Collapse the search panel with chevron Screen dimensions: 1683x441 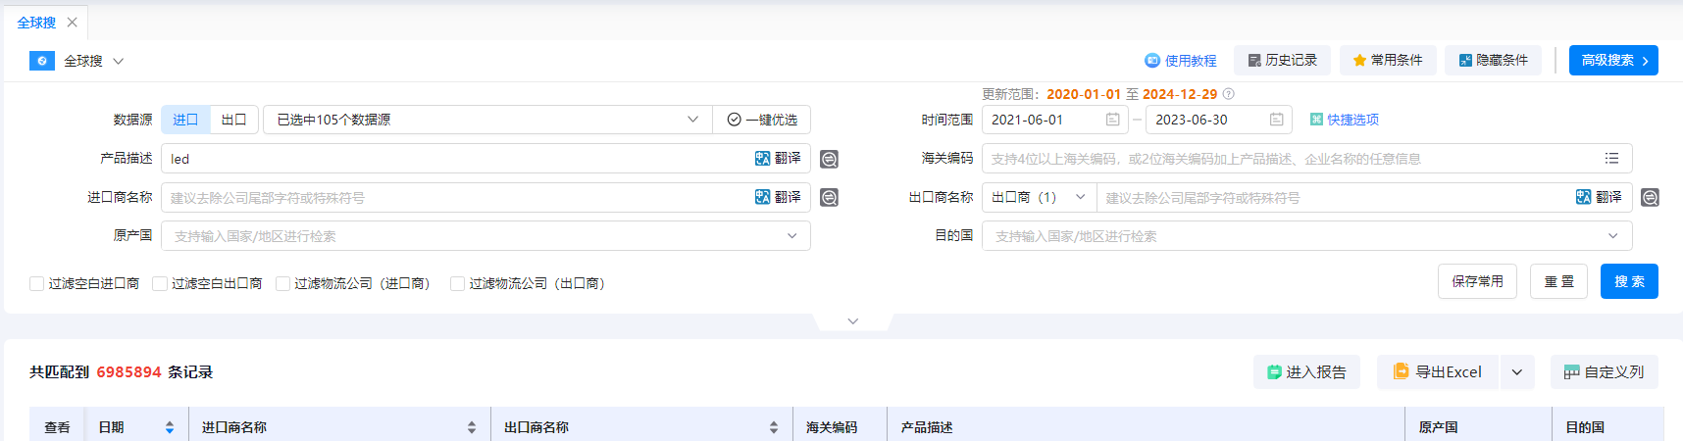pos(852,321)
